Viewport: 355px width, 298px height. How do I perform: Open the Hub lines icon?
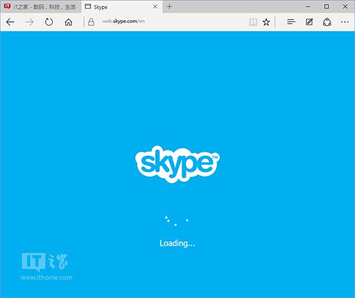[x=291, y=22]
